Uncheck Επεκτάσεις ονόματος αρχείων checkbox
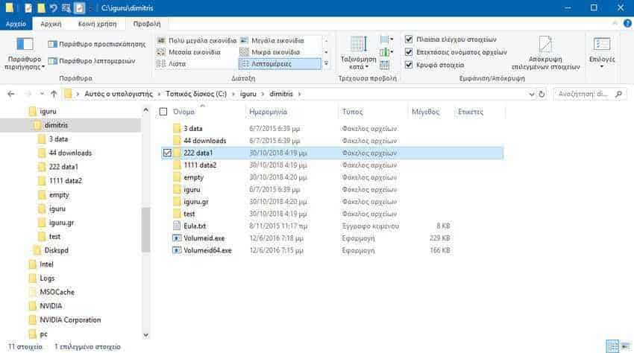 point(409,52)
